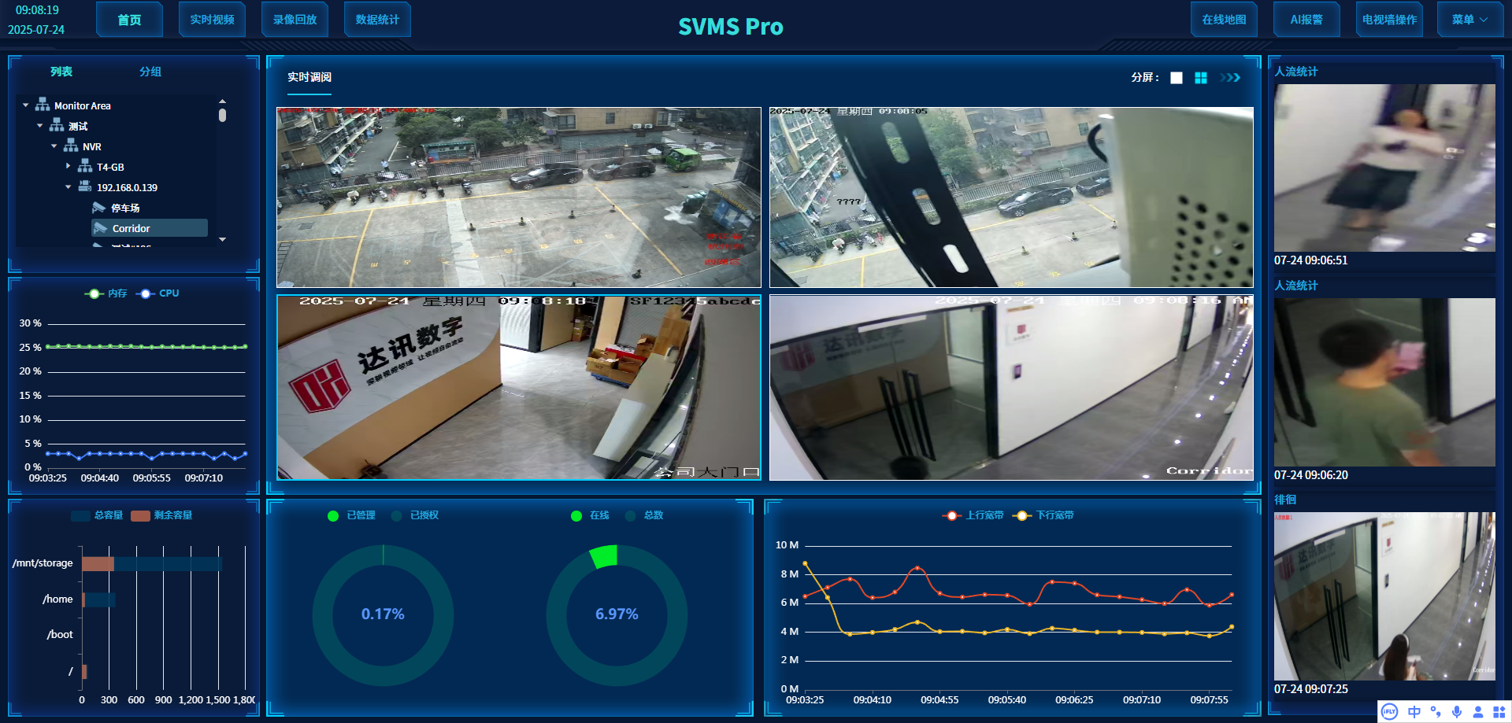Viewport: 1512px width, 723px height.
Task: Switch to the 分组 tab
Action: coord(150,72)
